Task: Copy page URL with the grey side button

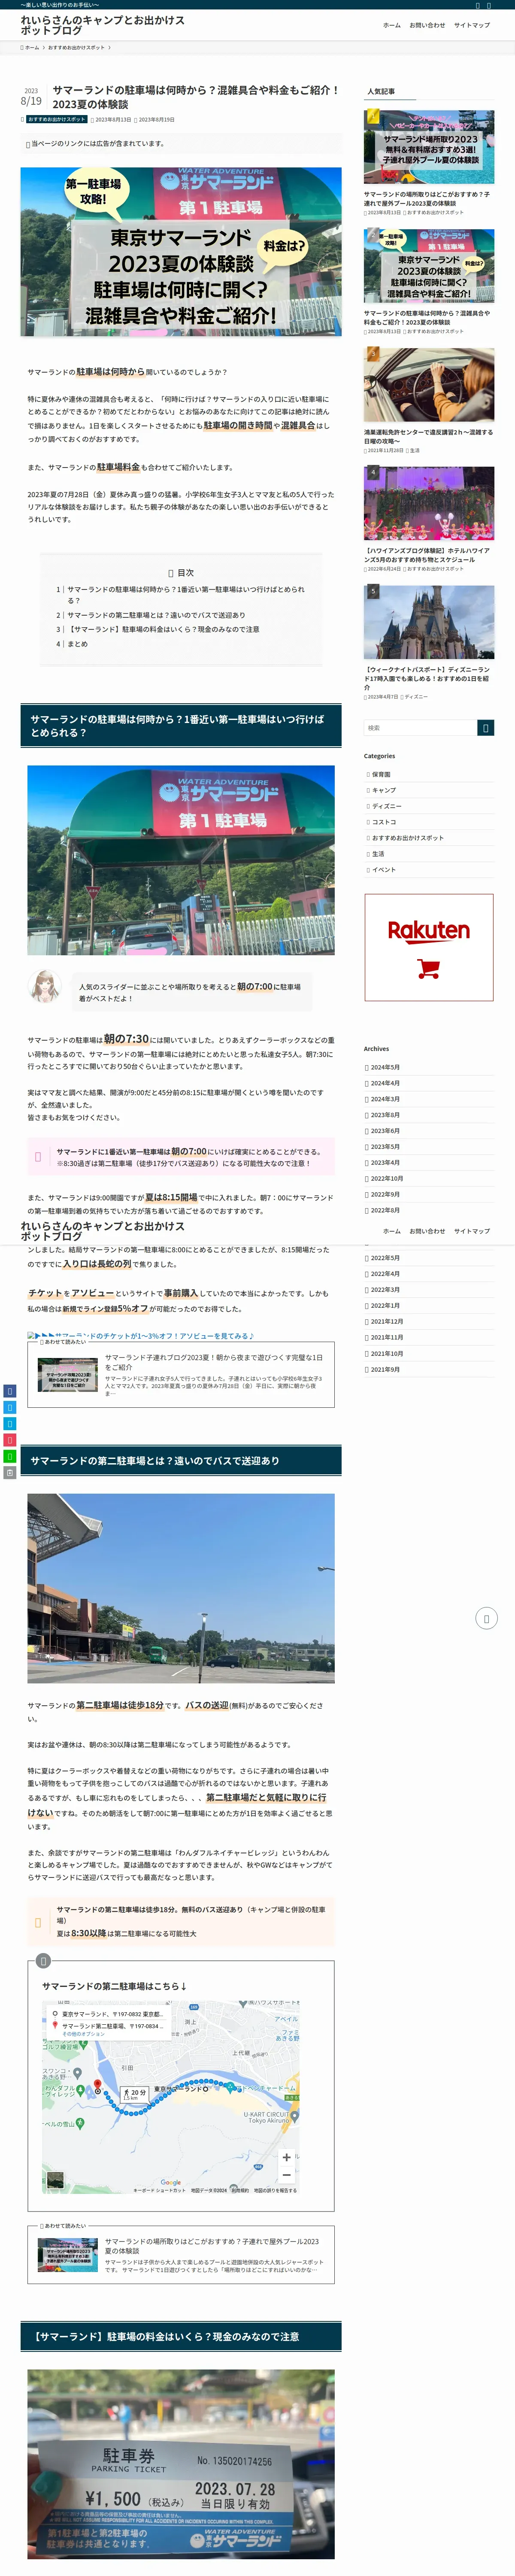Action: (9, 1472)
